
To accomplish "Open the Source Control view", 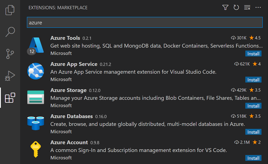I will (10, 54).
